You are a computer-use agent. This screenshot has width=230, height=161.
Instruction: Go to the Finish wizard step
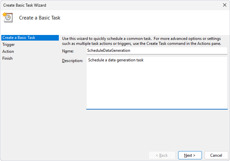tap(7, 58)
